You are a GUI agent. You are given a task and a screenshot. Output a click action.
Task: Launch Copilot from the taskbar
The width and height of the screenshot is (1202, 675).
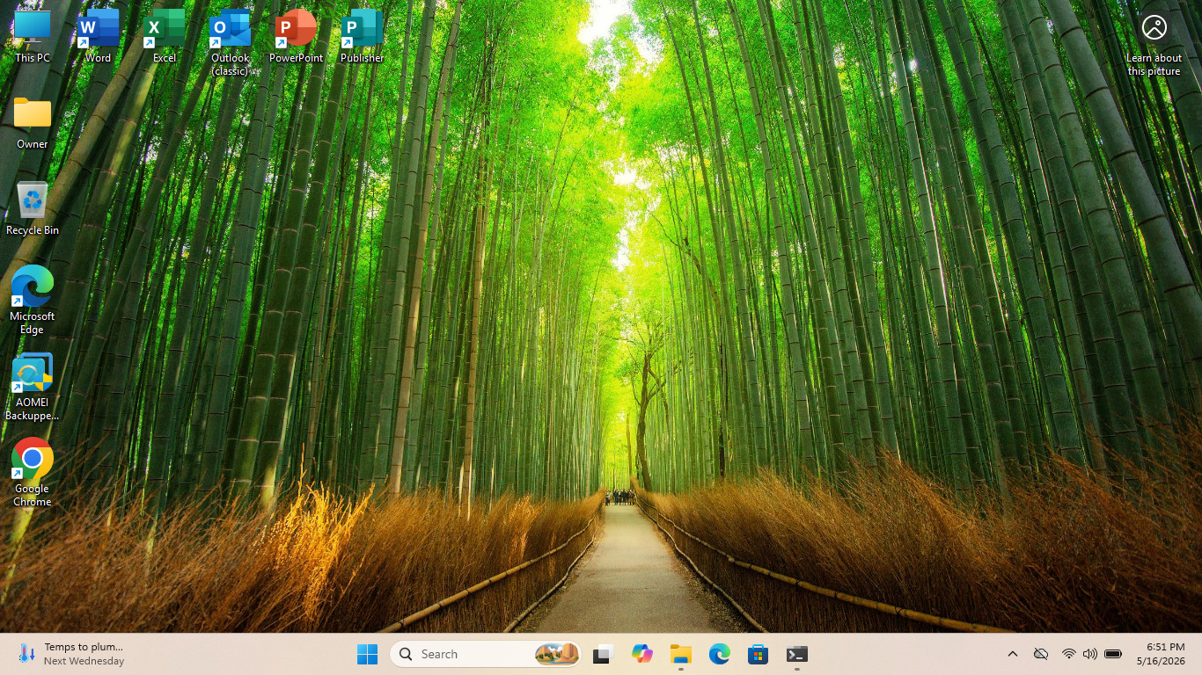[642, 654]
